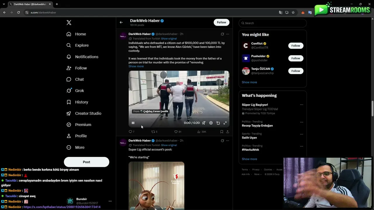Screen dimensions: 374x210
Task: Click the address bar URL x.com/darkwebhaber
Action: point(43,13)
